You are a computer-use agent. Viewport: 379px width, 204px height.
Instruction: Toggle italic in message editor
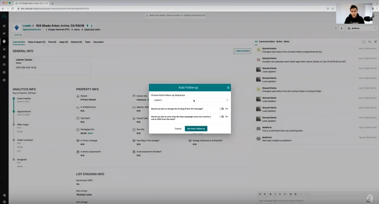pos(275,194)
